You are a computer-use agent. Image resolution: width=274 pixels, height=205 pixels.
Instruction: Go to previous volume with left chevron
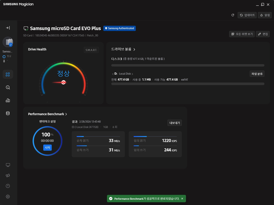(113, 74)
